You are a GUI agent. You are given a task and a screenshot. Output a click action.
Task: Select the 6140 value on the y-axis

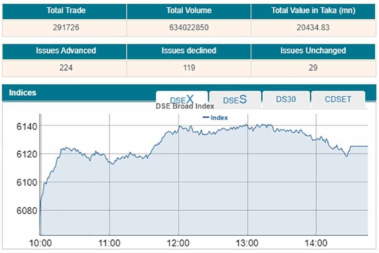pos(26,126)
